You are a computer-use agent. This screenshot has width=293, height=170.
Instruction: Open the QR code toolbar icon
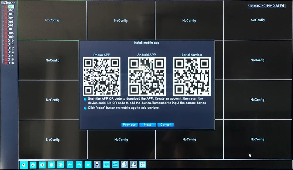pos(143,164)
